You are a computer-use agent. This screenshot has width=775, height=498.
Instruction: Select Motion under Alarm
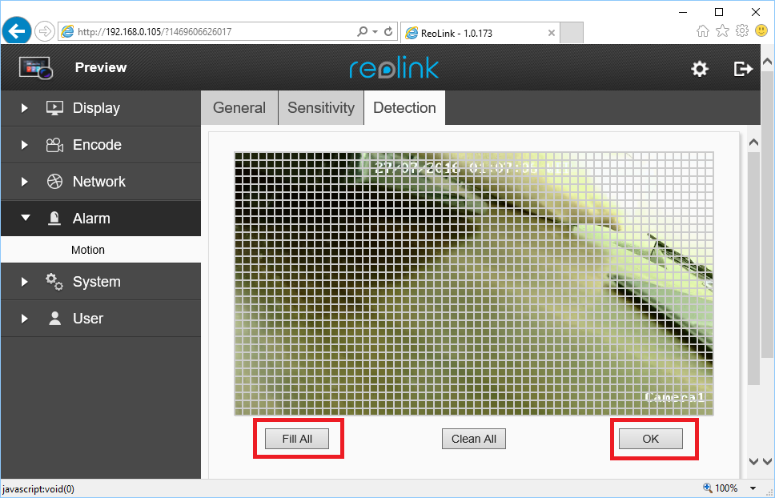click(x=88, y=250)
